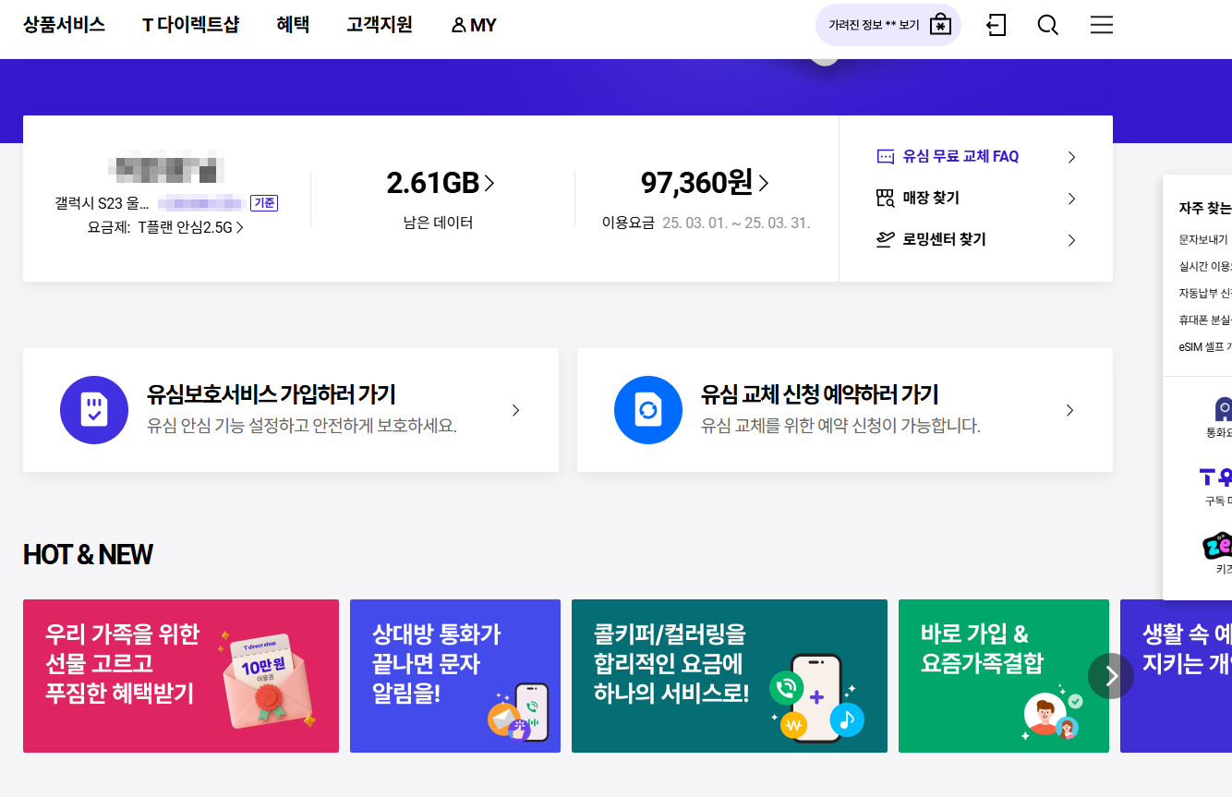Open the T 다이렉트샵 menu
Screen dimensions: 1232x797
[x=190, y=25]
